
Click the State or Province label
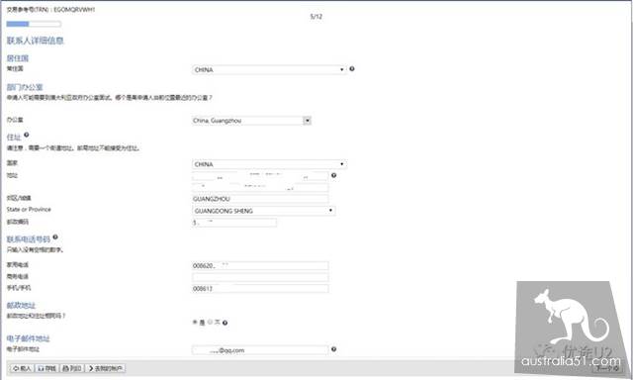click(x=29, y=209)
